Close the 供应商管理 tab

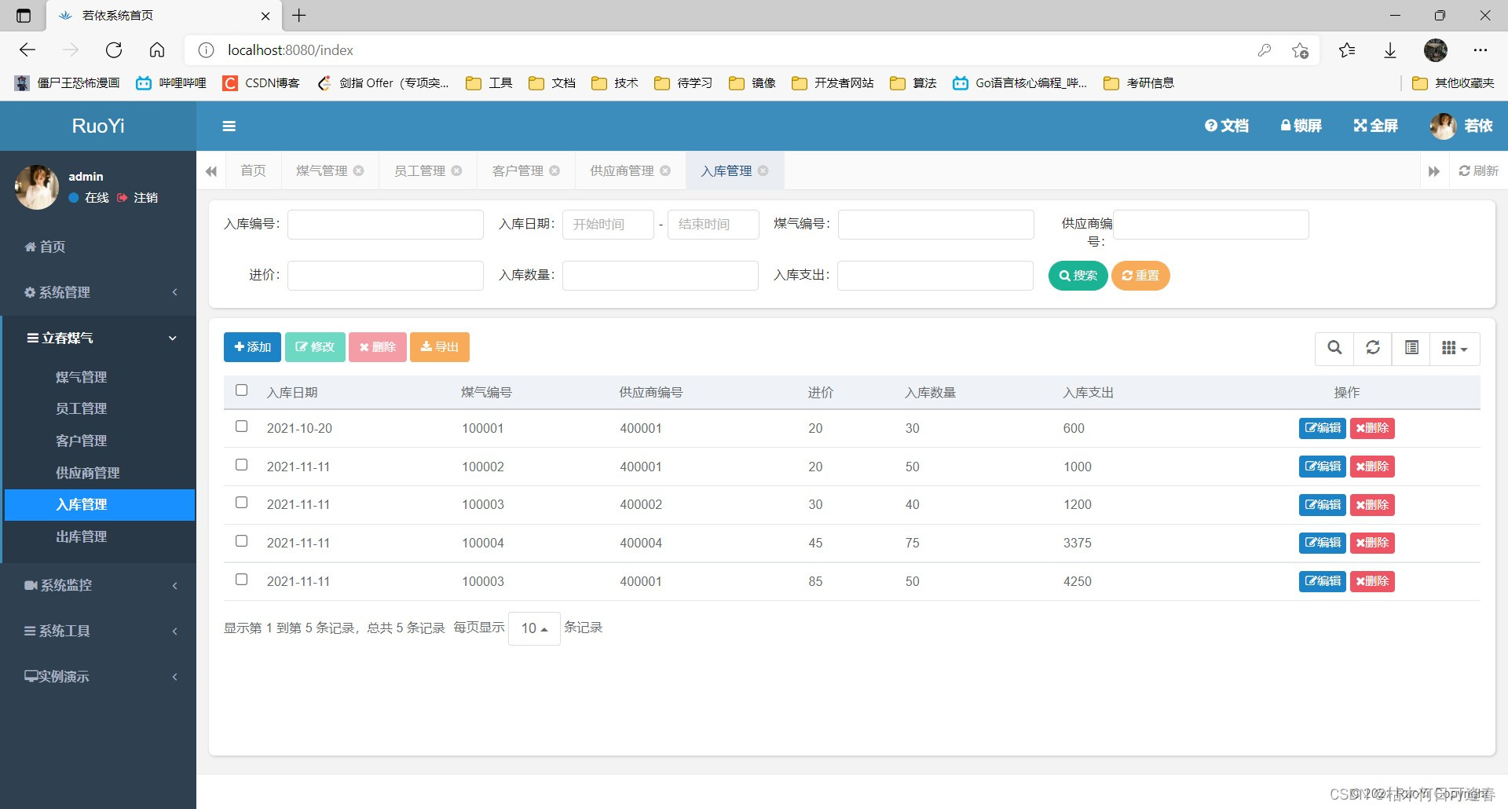[x=666, y=170]
